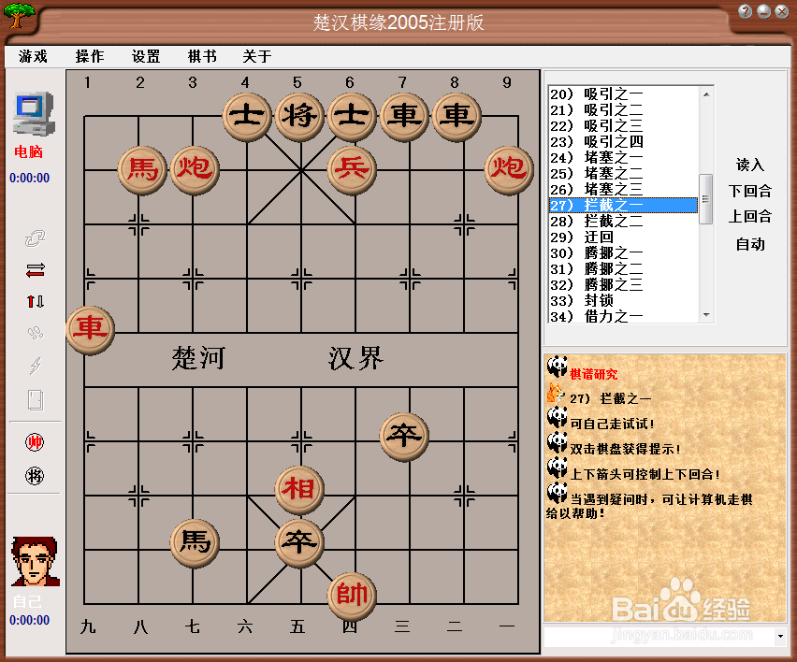
Task: Select the black 車 on column 8
Action: [456, 117]
